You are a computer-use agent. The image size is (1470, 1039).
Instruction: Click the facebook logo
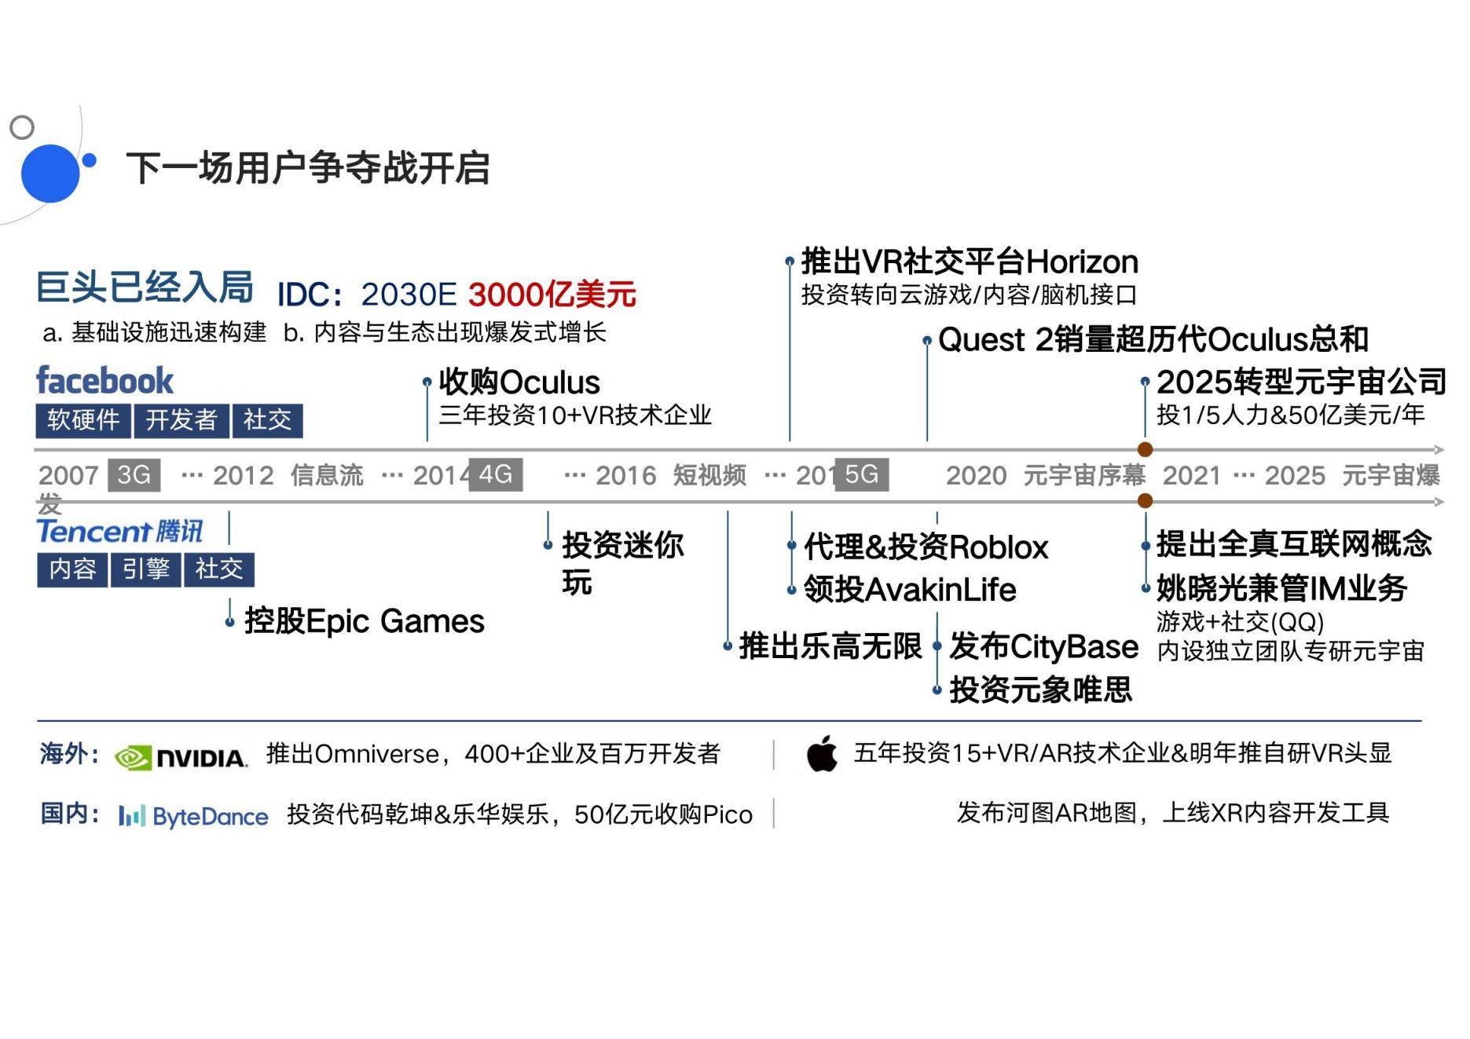[104, 381]
